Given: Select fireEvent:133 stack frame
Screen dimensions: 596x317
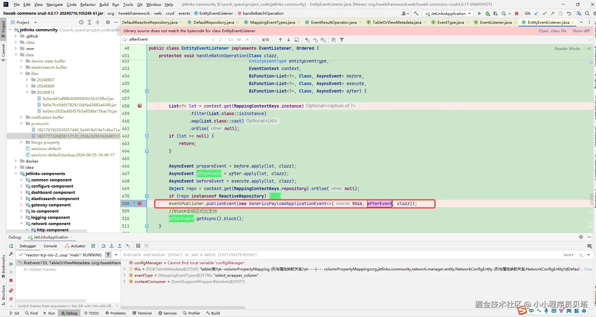Looking at the screenshot, I should [x=68, y=263].
